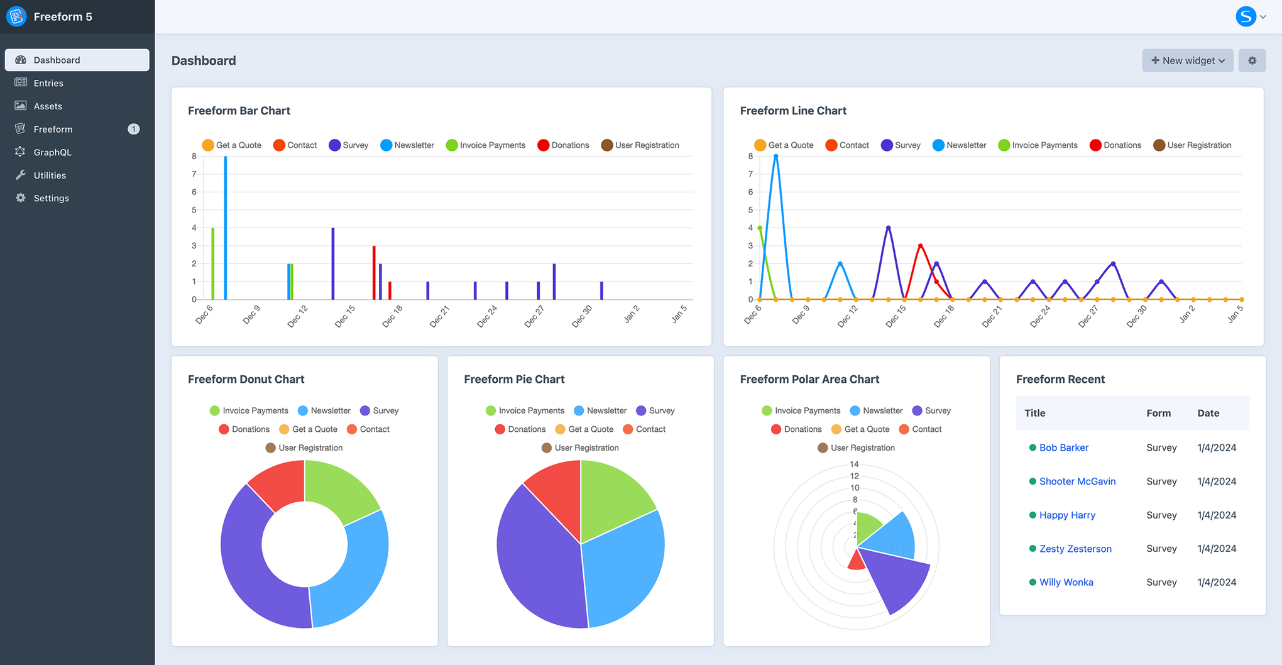Click the Freeform 5 header logo
This screenshot has width=1282, height=665.
point(50,16)
